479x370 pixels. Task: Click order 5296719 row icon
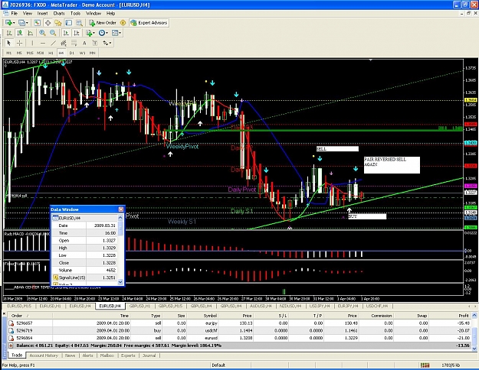[x=11, y=330]
